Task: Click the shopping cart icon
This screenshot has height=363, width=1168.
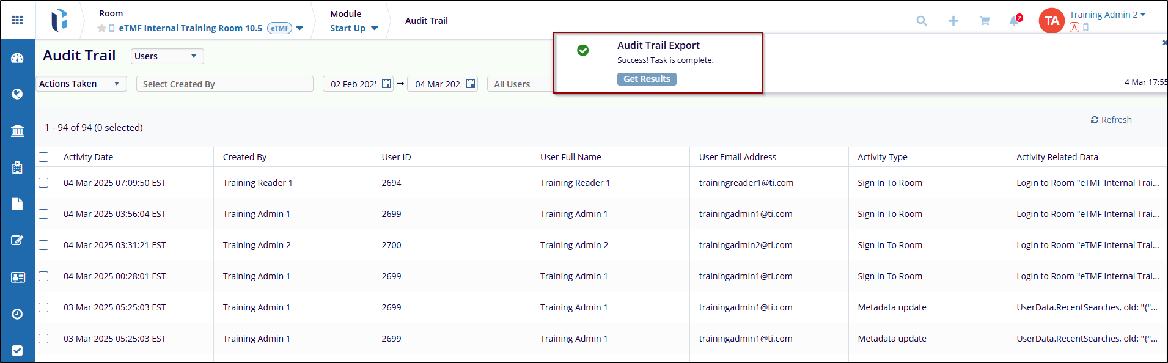Action: point(984,21)
